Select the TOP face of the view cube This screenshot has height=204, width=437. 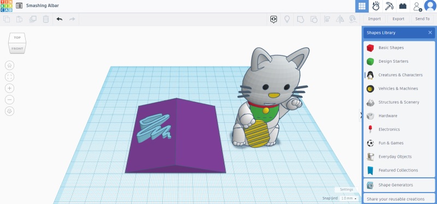coord(17,38)
